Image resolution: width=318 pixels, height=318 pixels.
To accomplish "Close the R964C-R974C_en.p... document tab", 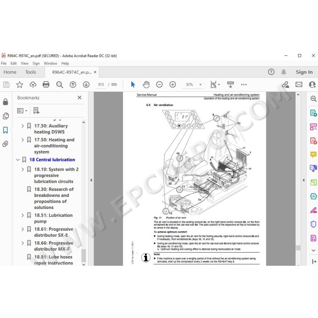I will click(x=95, y=72).
